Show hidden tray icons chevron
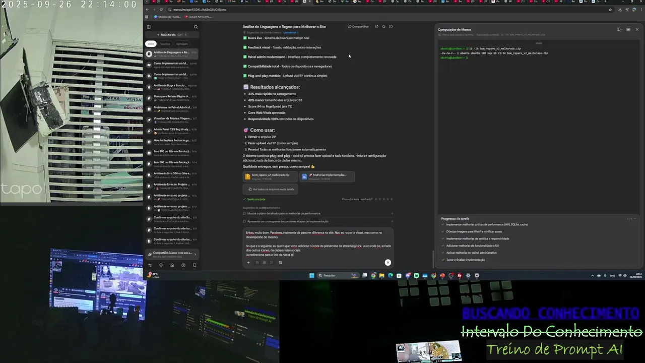645x363 pixels. pos(592,275)
